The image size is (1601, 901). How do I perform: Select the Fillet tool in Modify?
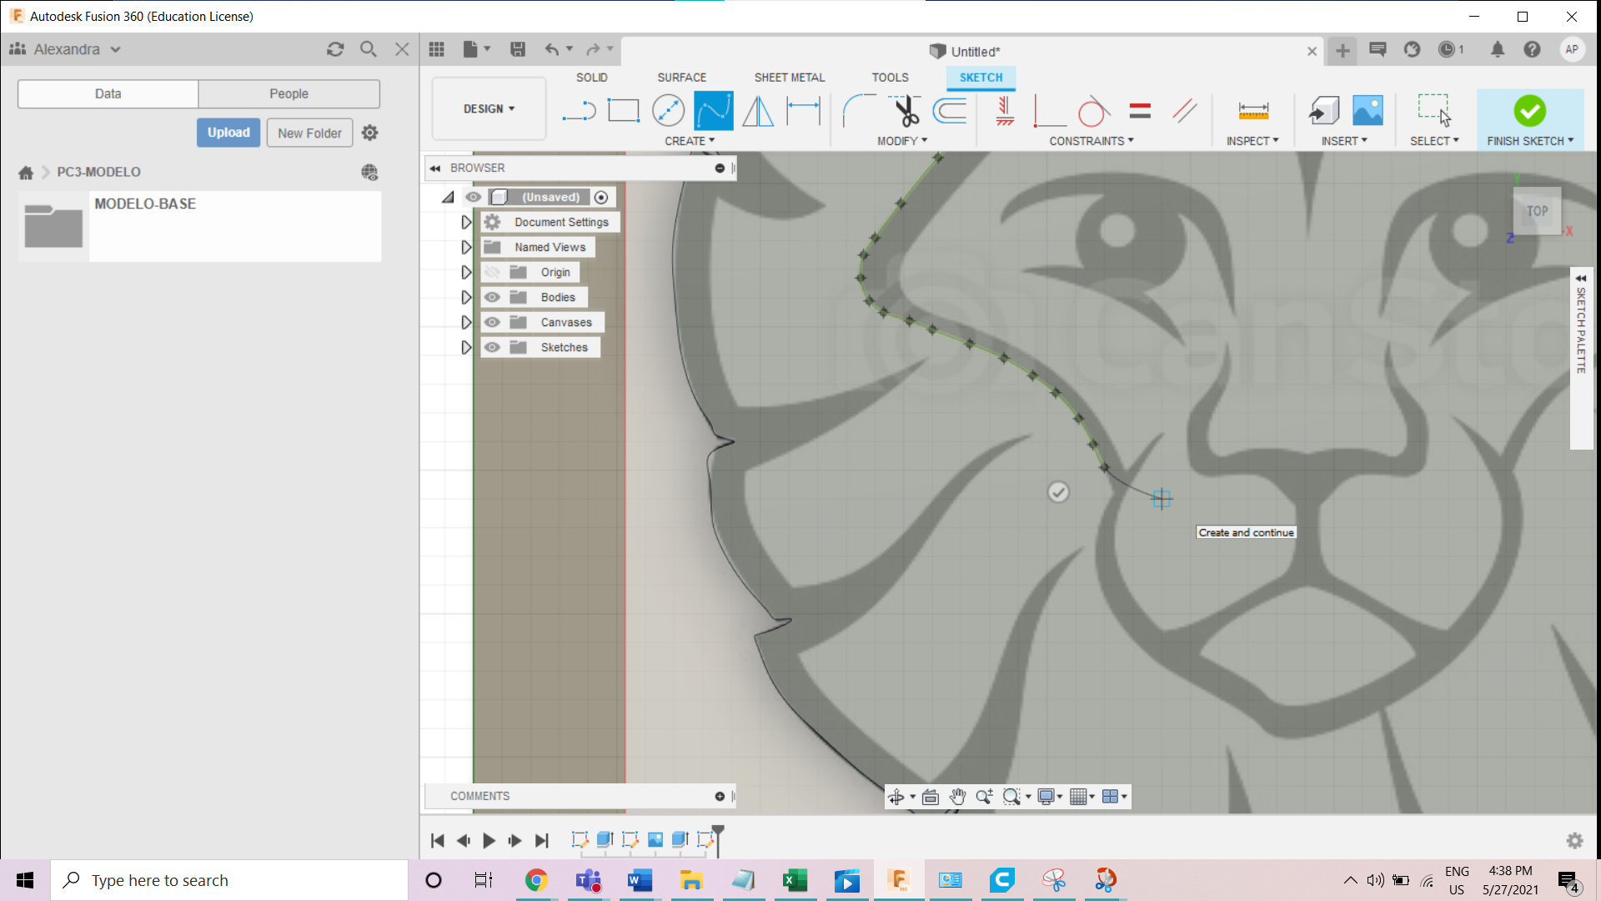[859, 110]
